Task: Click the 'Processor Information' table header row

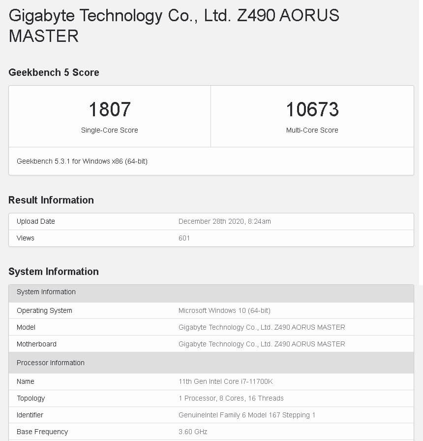Action: (x=211, y=363)
